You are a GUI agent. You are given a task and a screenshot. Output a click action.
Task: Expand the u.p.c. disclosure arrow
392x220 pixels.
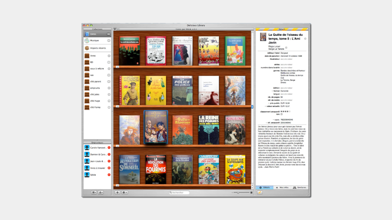273,120
